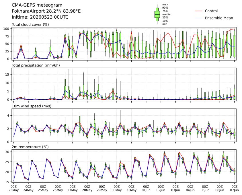
Task: Click the Initime 20260523 00UTC text
Action: click(x=40, y=17)
